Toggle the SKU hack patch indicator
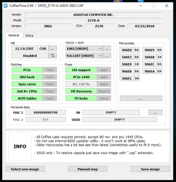 27,77
